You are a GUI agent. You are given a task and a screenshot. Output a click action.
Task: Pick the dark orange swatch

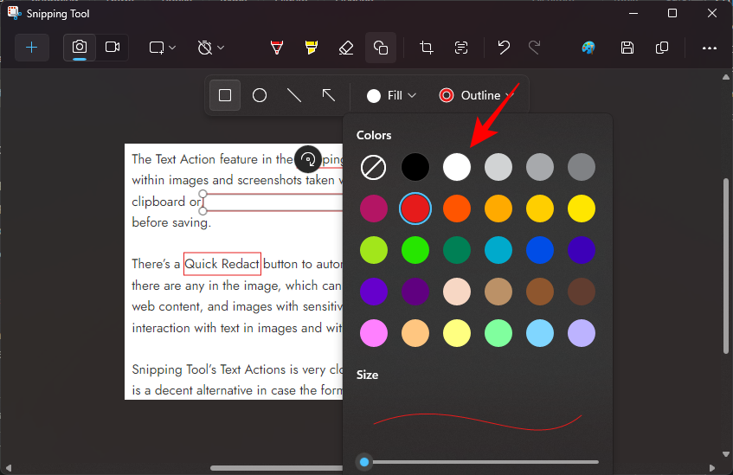[457, 209]
